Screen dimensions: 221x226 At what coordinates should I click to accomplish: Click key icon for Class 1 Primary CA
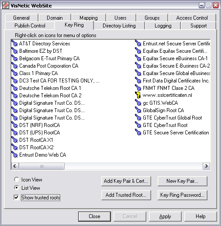tap(14, 73)
